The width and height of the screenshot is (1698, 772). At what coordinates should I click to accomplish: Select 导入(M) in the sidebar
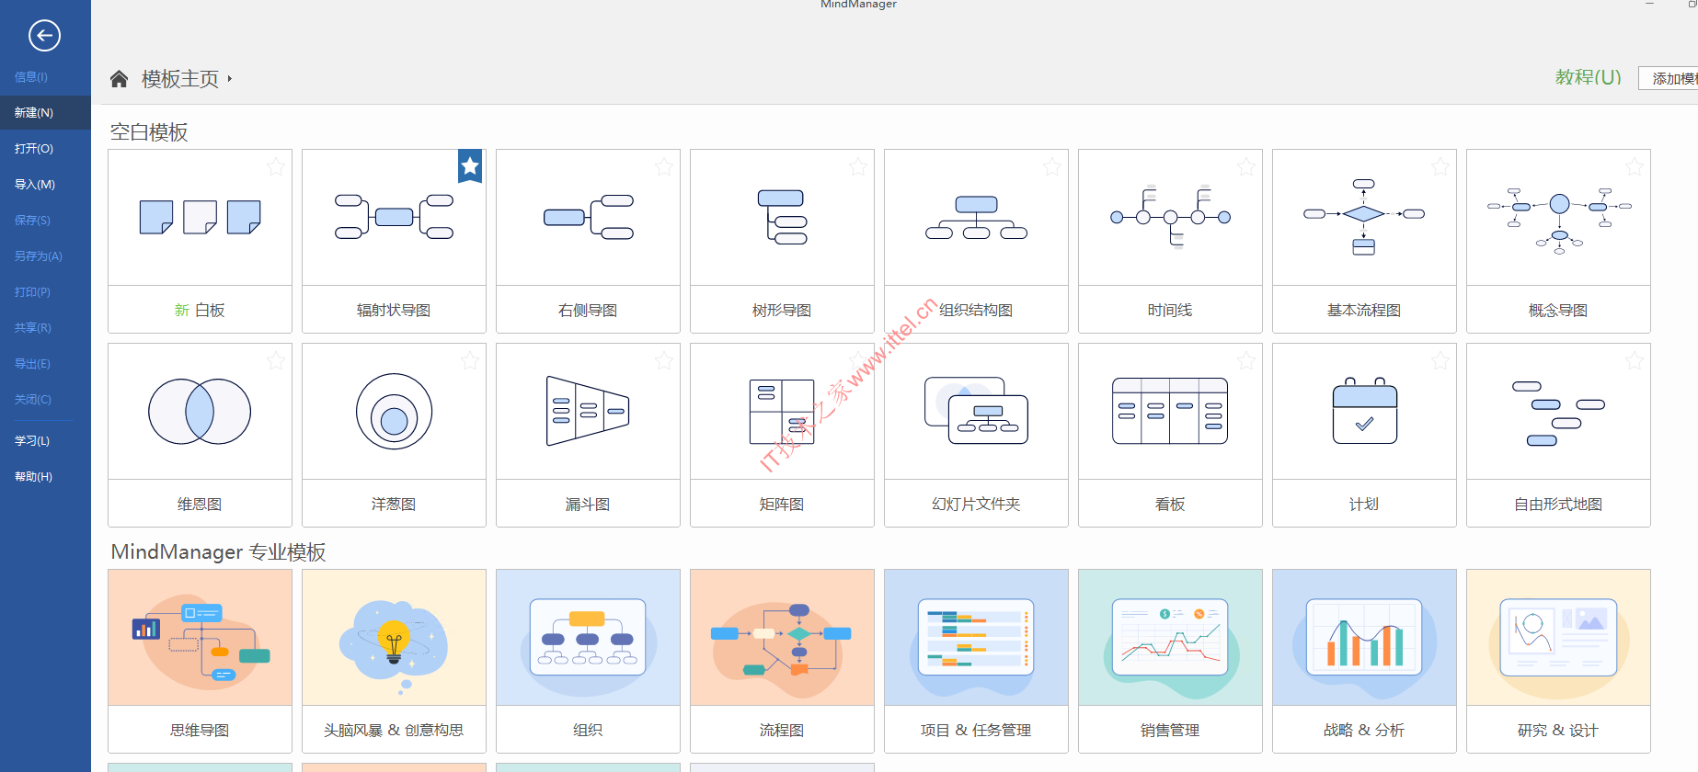tap(35, 185)
